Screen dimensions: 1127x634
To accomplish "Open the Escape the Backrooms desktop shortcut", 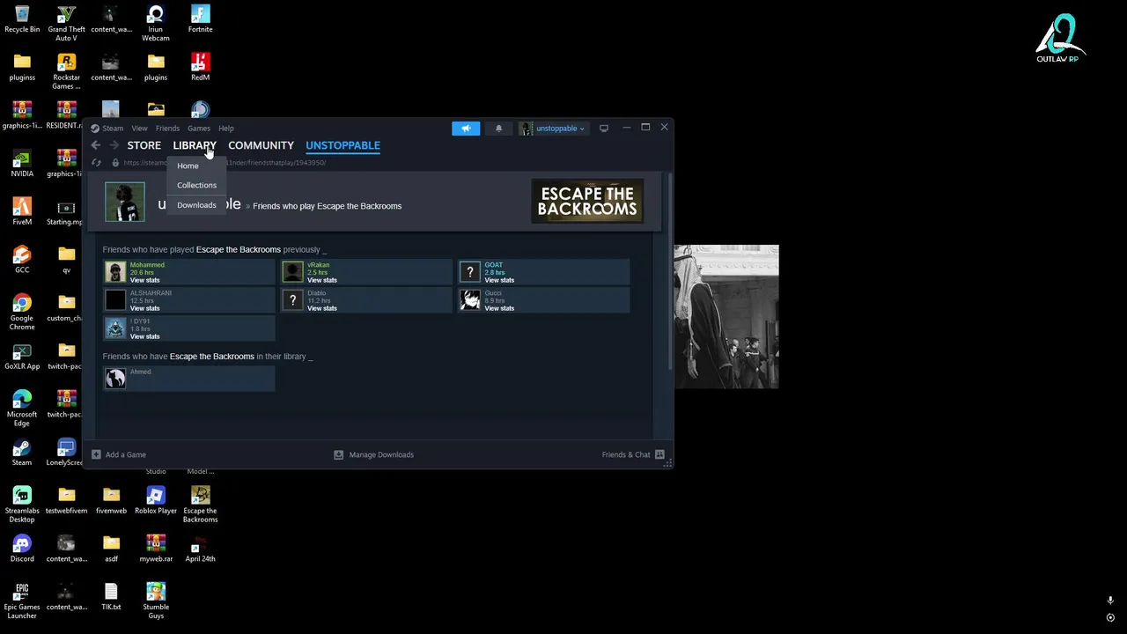I will tap(200, 505).
